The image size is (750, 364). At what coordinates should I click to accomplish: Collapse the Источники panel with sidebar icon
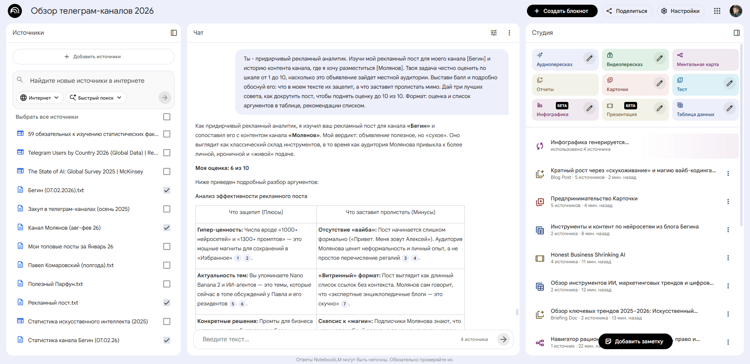pyautogui.click(x=174, y=33)
